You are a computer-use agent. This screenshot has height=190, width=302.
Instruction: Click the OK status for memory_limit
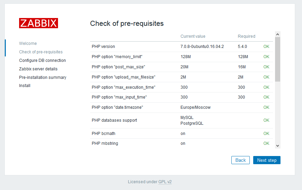pos(267,57)
